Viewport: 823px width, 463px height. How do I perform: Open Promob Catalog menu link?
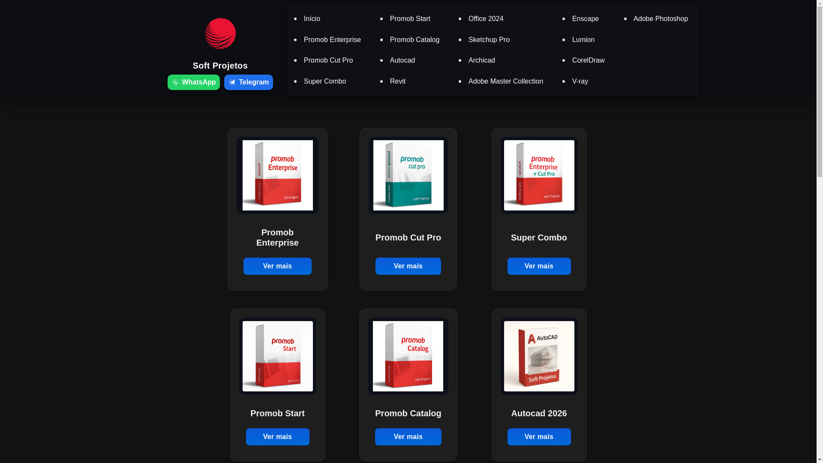[x=415, y=40]
